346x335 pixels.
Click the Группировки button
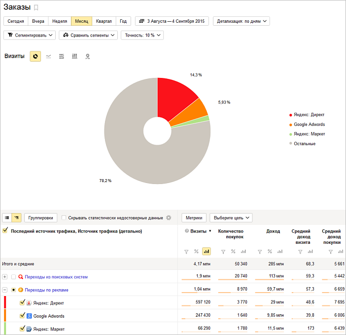coord(40,218)
